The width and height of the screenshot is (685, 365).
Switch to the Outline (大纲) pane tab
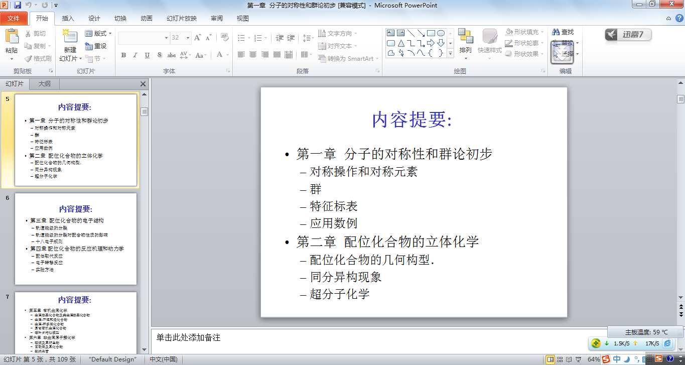(44, 84)
